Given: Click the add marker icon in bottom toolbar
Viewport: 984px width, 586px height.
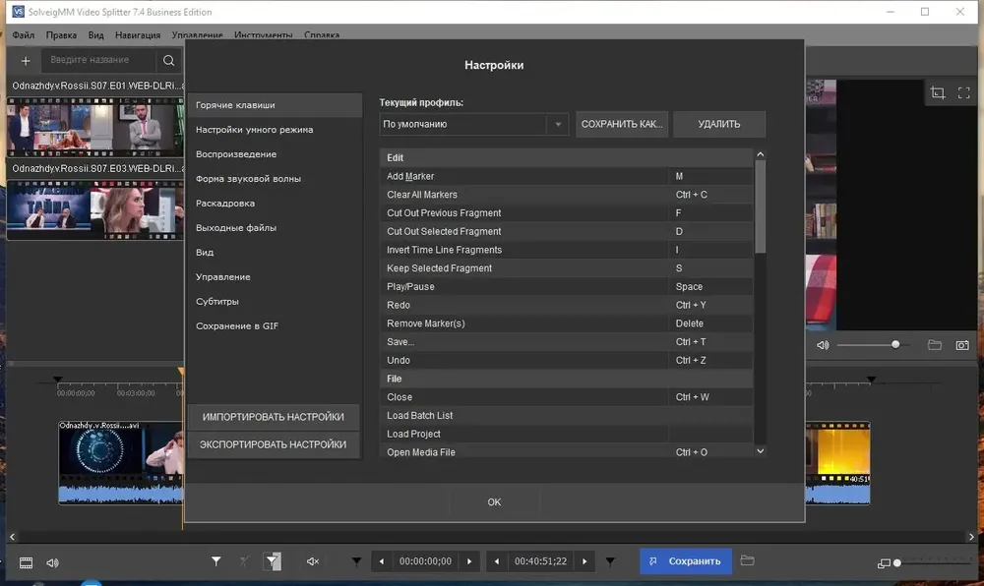Looking at the screenshot, I should click(x=215, y=561).
